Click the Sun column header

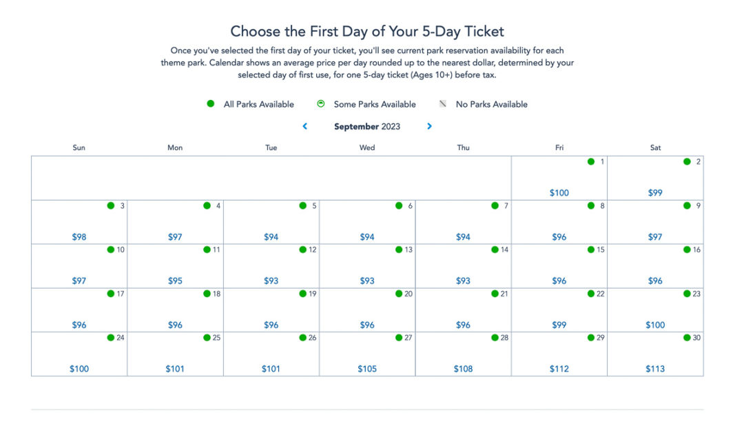[79, 147]
